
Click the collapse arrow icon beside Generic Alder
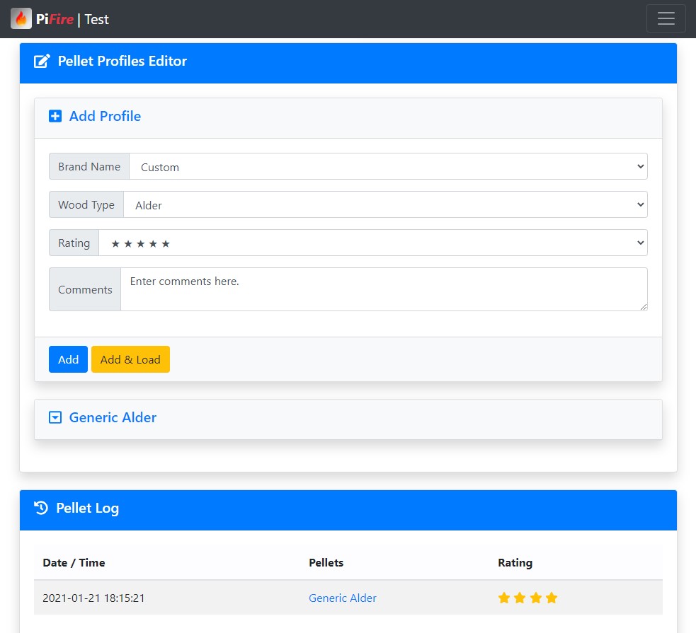pos(55,417)
